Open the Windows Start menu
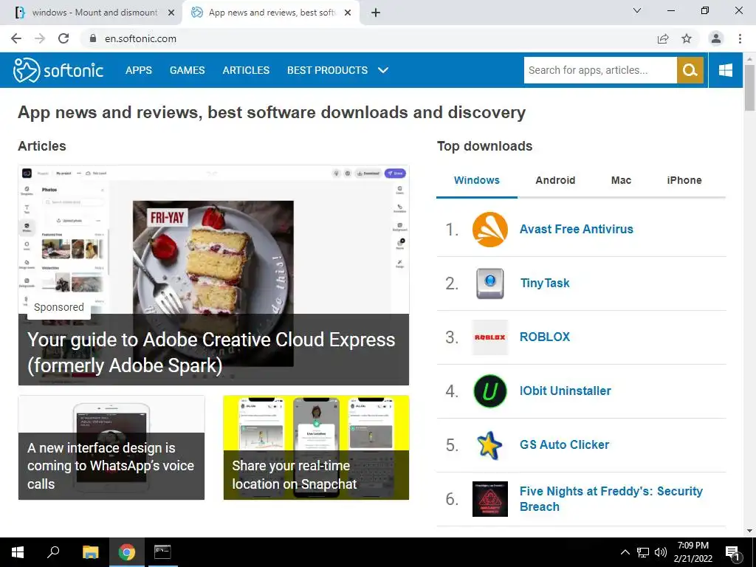 18,552
